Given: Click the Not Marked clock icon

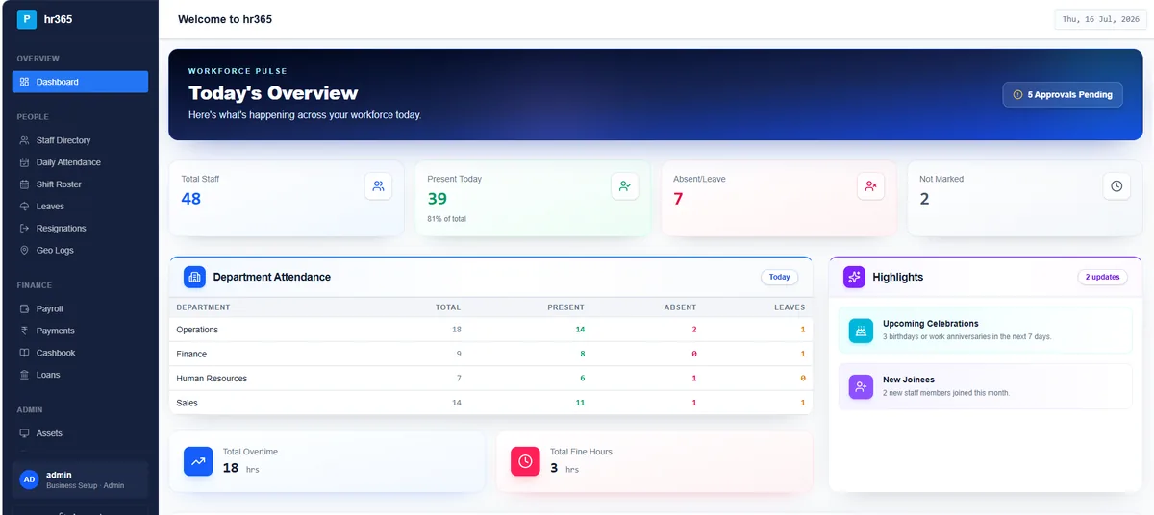Looking at the screenshot, I should coord(1116,186).
